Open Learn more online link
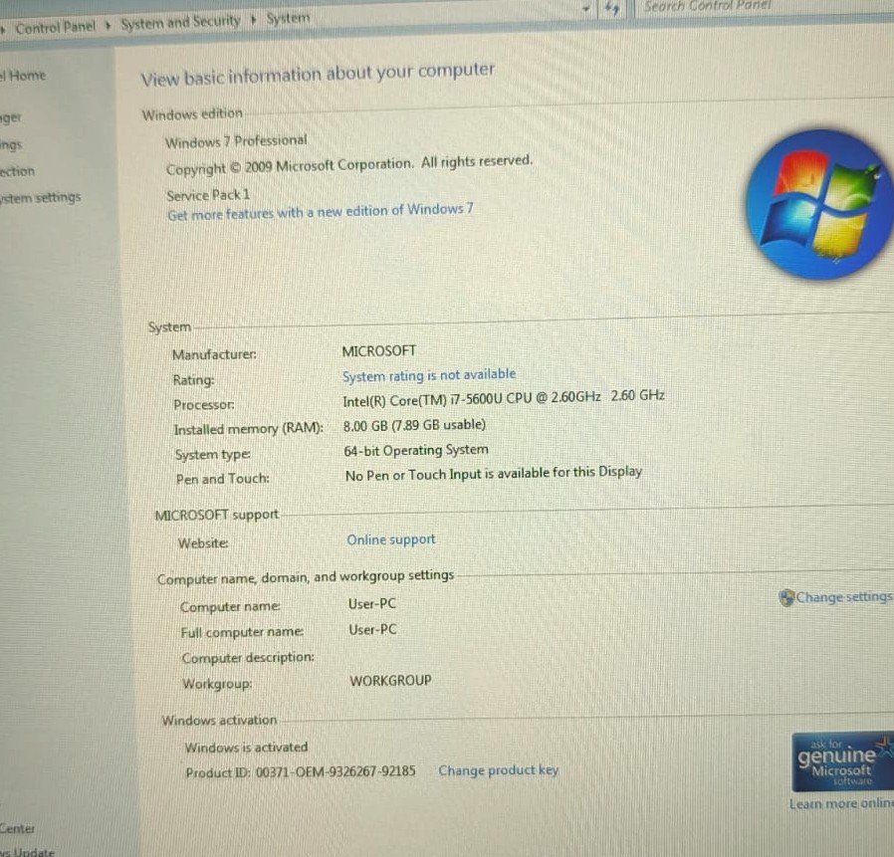This screenshot has height=857, width=894. [841, 803]
